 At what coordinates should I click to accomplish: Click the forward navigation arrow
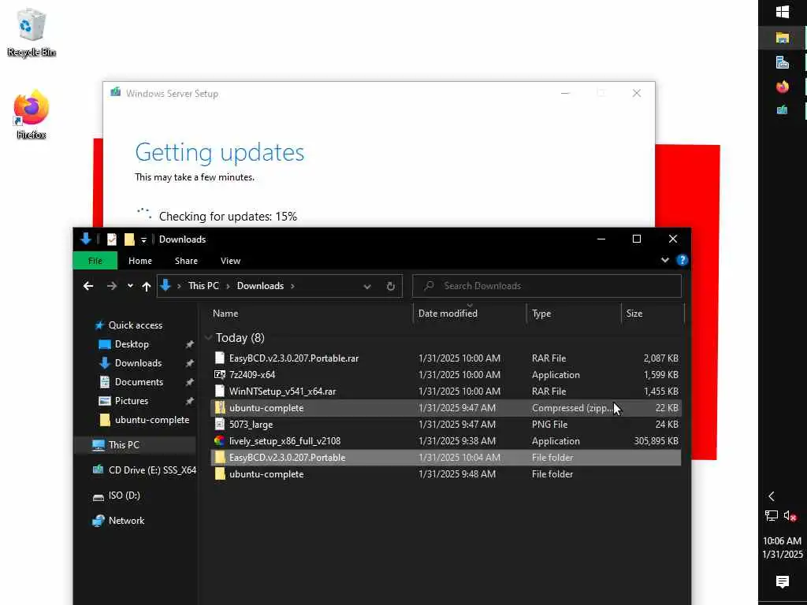coord(112,286)
